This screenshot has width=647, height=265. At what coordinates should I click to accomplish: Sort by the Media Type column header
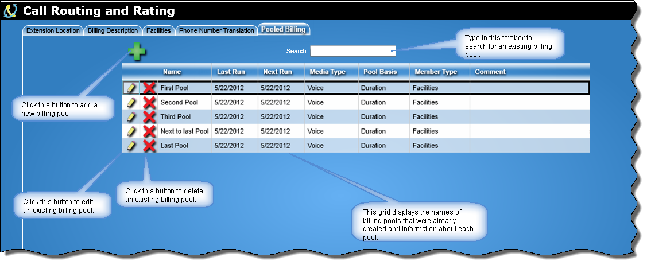coord(328,72)
